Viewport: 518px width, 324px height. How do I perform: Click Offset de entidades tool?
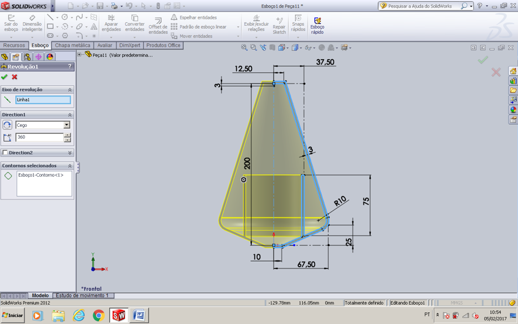pyautogui.click(x=158, y=26)
